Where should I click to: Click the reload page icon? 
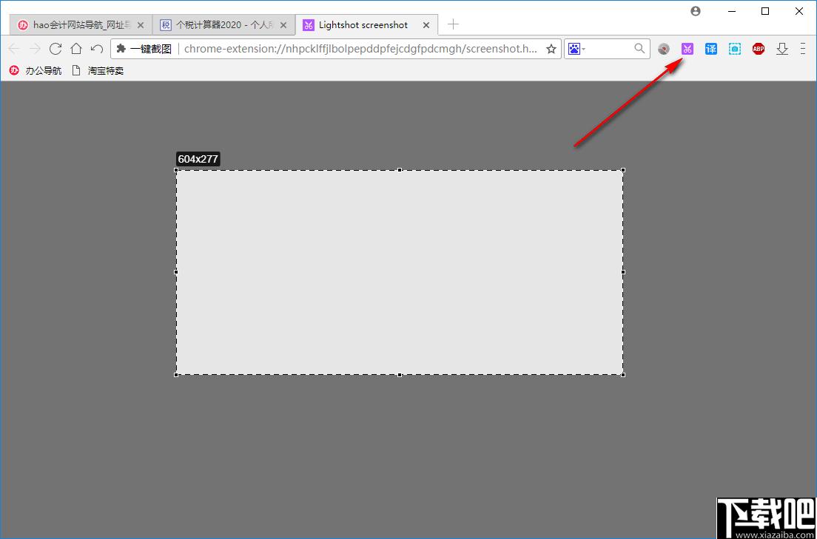tap(56, 49)
